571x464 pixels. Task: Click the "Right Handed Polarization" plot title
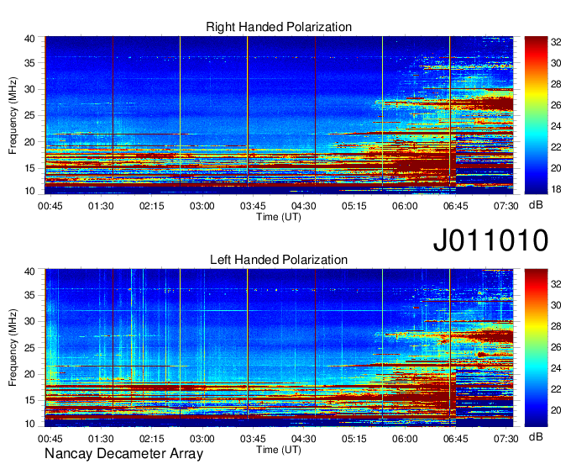279,27
